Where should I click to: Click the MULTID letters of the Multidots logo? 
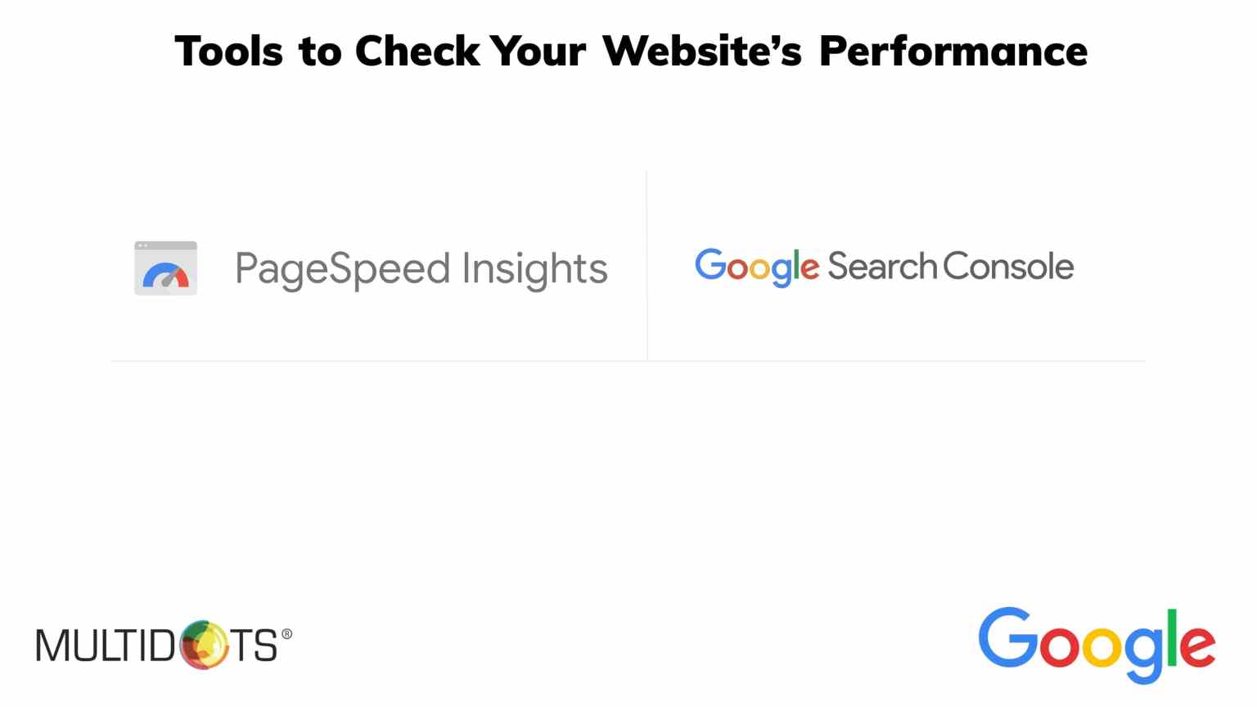tap(106, 646)
